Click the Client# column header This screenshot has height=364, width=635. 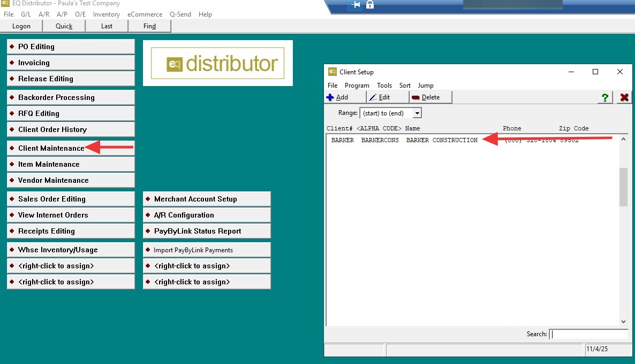point(339,128)
